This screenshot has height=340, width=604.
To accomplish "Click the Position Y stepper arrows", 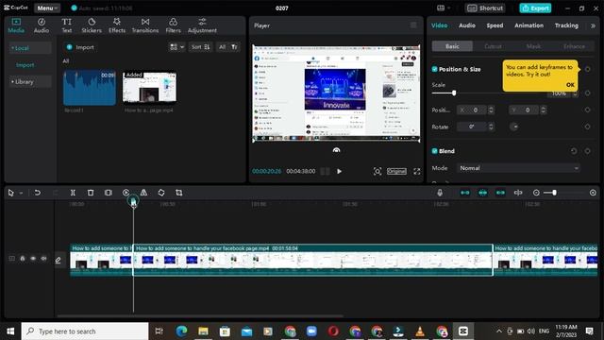I will (543, 110).
